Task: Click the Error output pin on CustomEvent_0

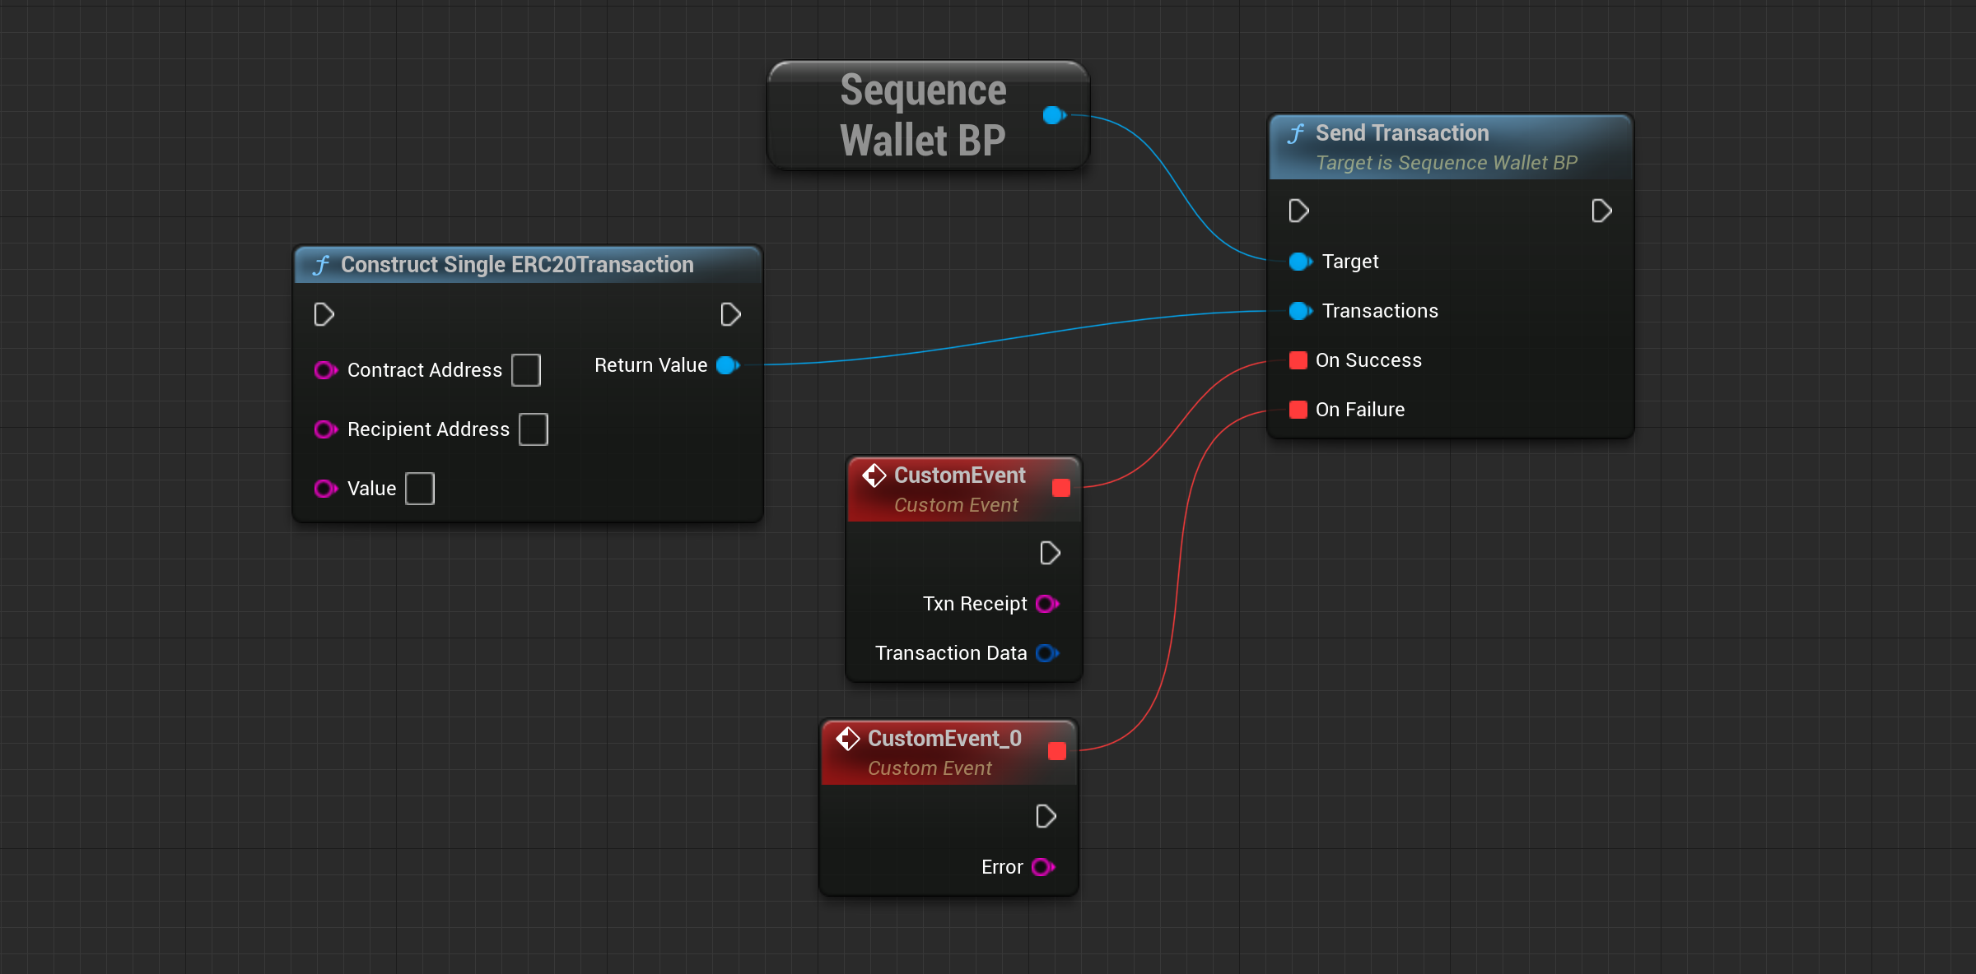Action: (x=1042, y=867)
